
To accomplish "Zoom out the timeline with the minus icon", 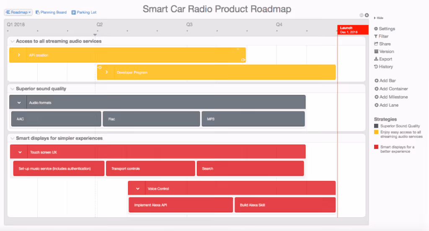I will click(362, 15).
